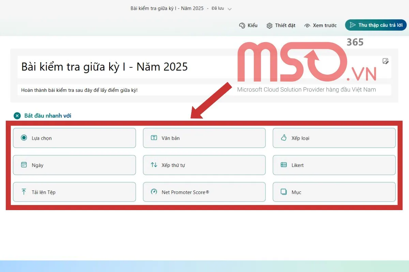The width and height of the screenshot is (409, 272).
Task: Add a Lựa chọn question
Action: pos(74,138)
